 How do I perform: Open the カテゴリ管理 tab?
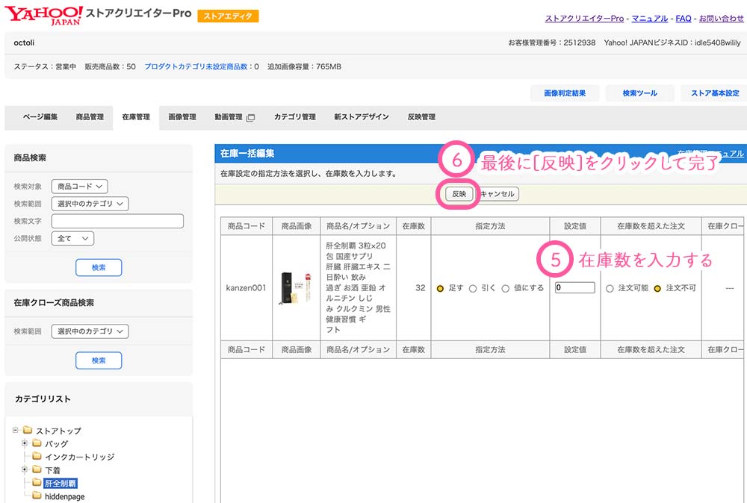pos(294,117)
